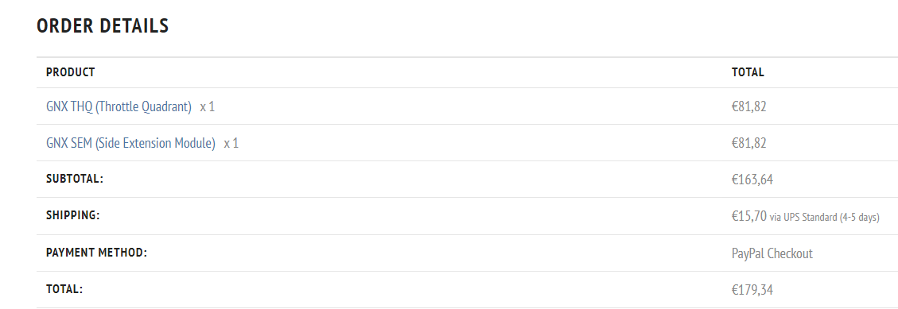This screenshot has height=309, width=898.
Task: Click the Side Extension Module text
Action: click(155, 143)
